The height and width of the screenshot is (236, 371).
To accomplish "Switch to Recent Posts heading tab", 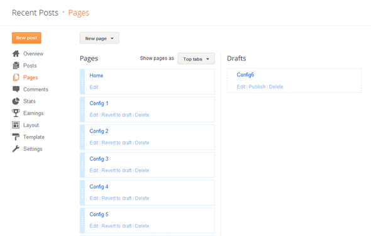I will tap(35, 13).
